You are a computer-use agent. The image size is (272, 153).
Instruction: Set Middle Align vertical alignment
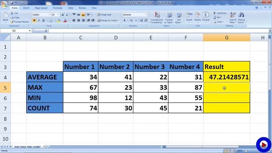tap(79, 15)
